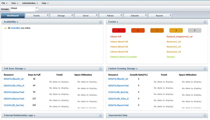
Task: Open the Groups dropdown selector
Action: pos(37,9)
